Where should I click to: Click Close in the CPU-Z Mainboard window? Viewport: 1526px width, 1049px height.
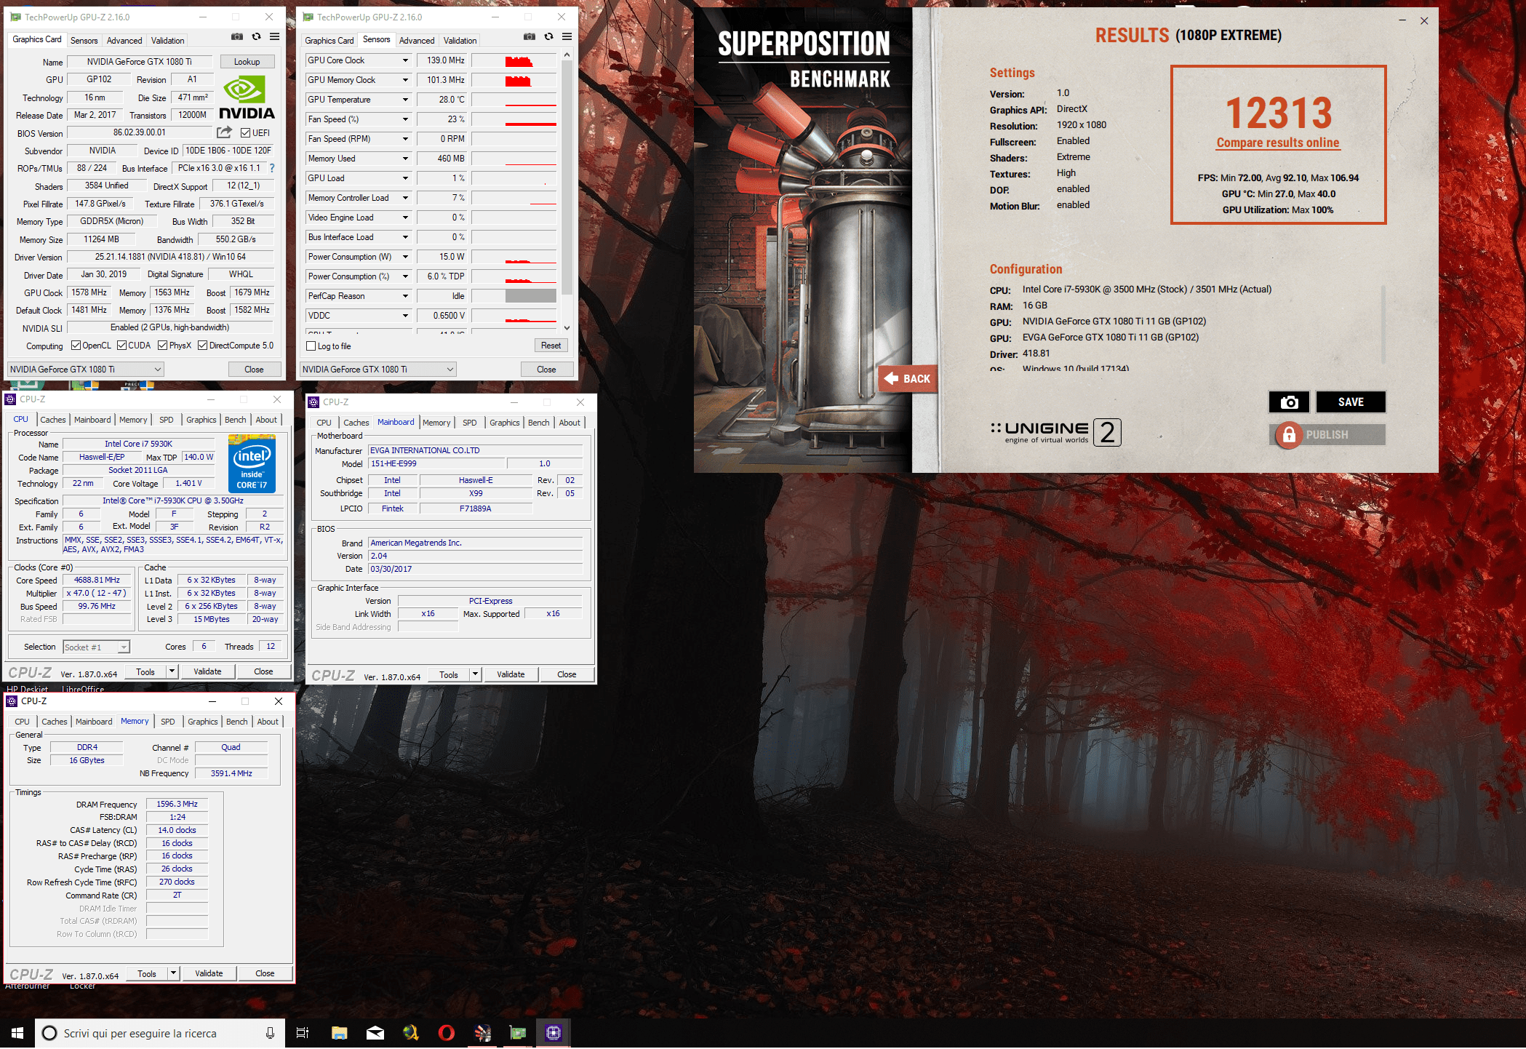(x=567, y=674)
